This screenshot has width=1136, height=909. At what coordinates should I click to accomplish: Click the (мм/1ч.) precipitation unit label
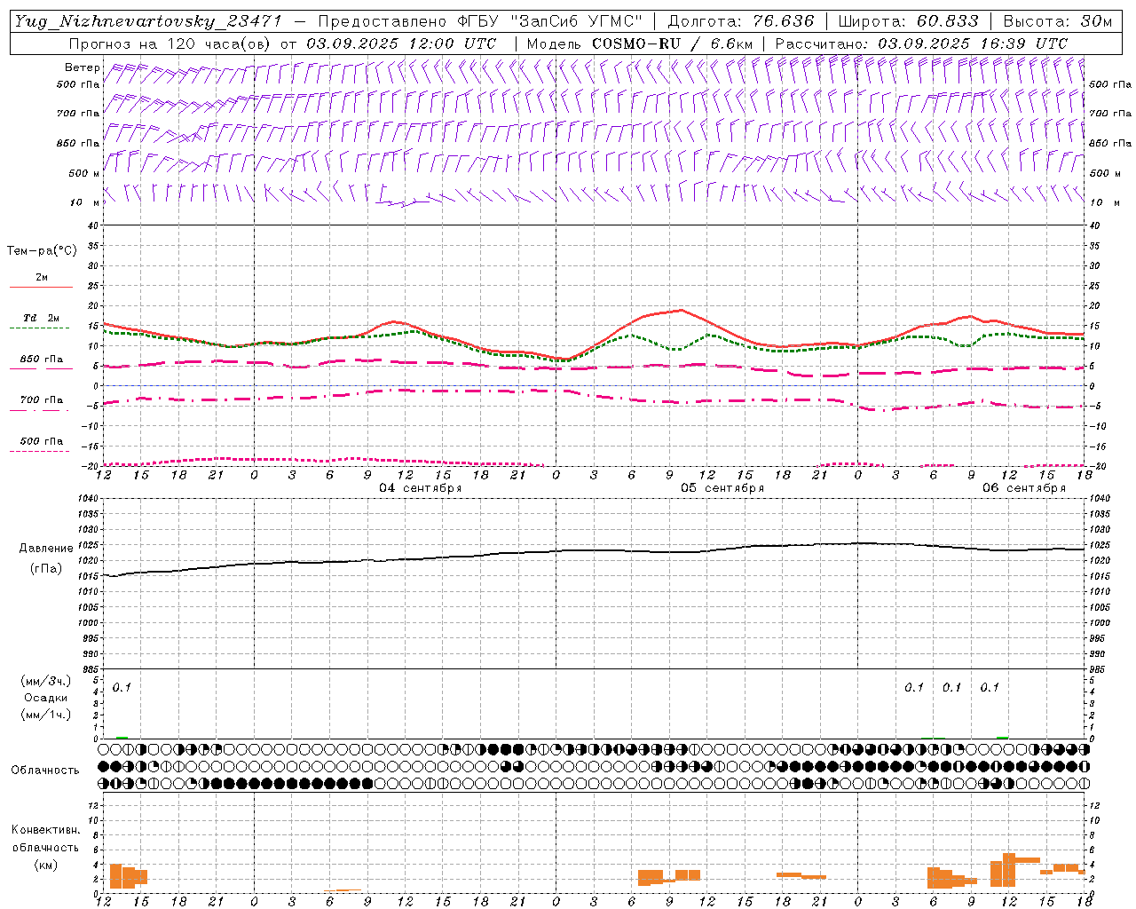point(46,715)
